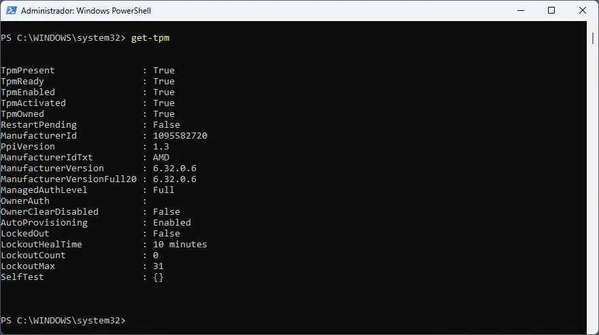The width and height of the screenshot is (599, 335).
Task: Click the PowerShell icon in title bar
Action: click(x=10, y=11)
